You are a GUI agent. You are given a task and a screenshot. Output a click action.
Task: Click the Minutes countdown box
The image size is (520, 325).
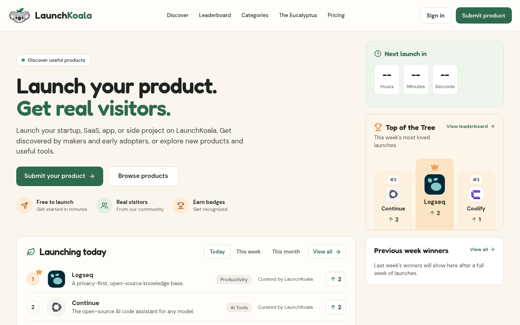pos(416,80)
